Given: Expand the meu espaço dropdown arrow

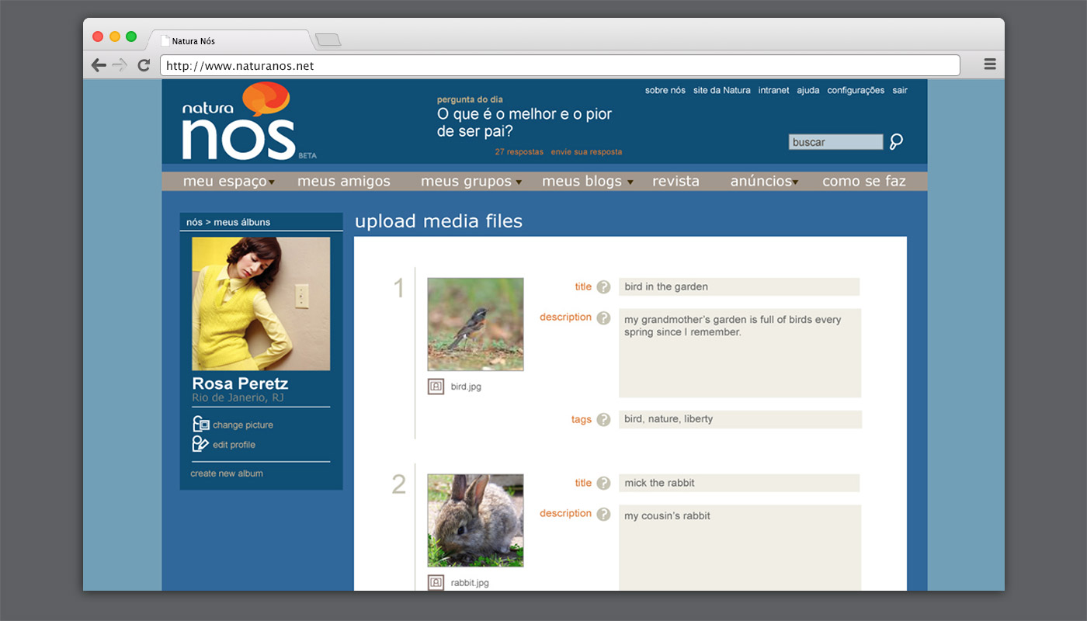Looking at the screenshot, I should (272, 183).
